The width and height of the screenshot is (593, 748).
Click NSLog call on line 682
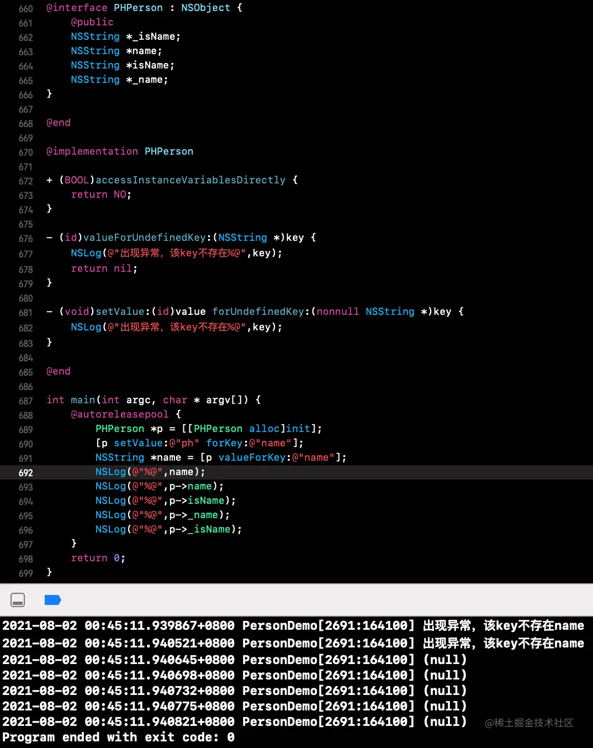(x=177, y=327)
